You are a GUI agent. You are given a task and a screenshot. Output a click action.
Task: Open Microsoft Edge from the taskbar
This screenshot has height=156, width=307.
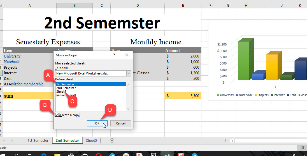44,155
